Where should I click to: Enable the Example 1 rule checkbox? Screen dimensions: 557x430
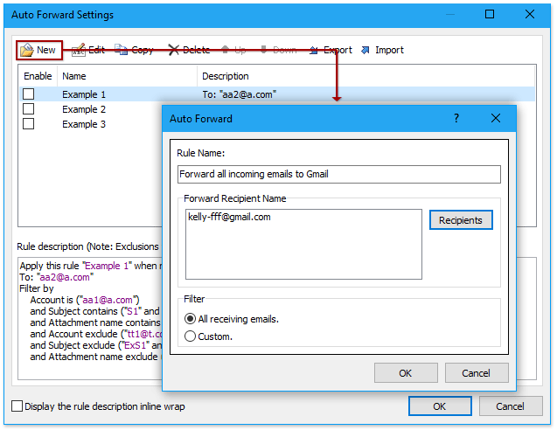click(29, 94)
